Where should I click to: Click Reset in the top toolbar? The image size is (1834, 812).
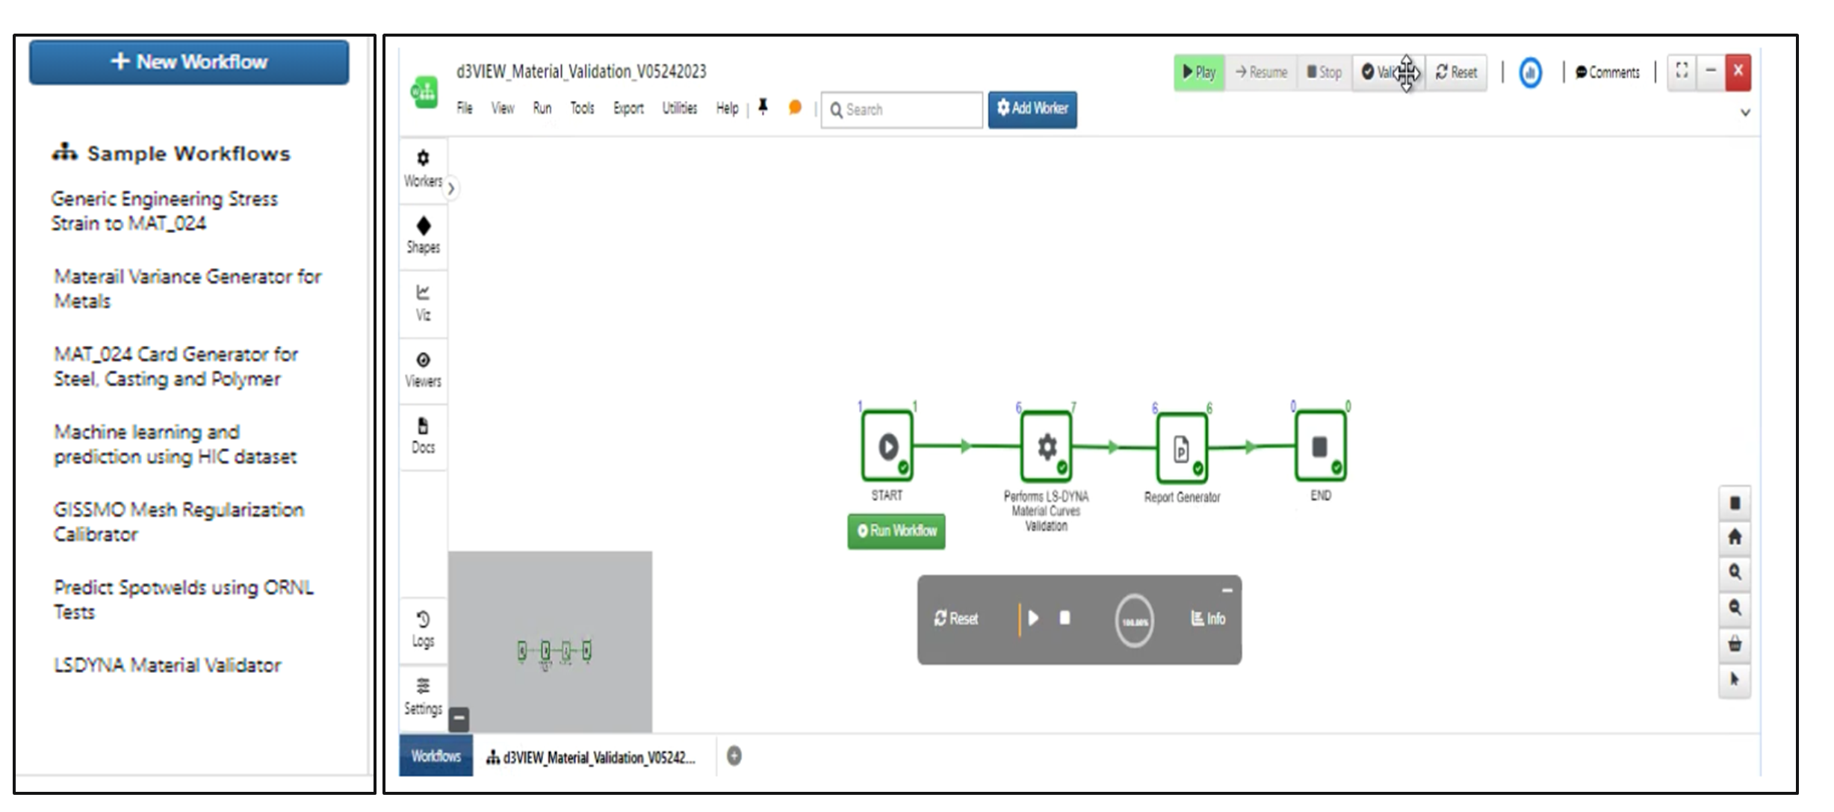[x=1456, y=72]
